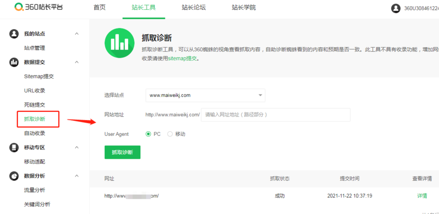Click the 数据分析 section title
Image resolution: width=439 pixels, height=214 pixels.
[34, 176]
